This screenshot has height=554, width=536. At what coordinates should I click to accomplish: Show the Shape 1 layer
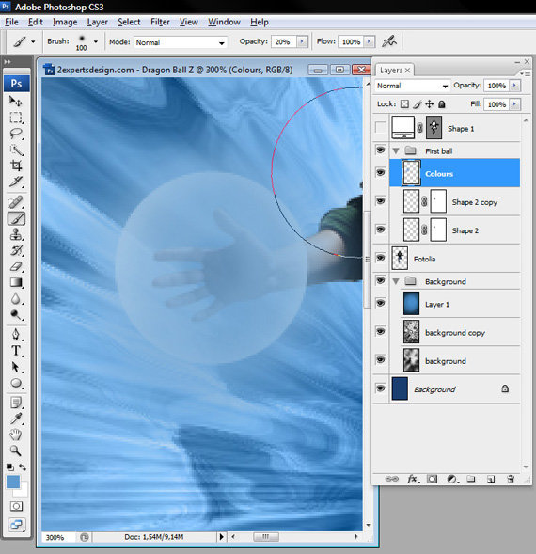pos(380,128)
